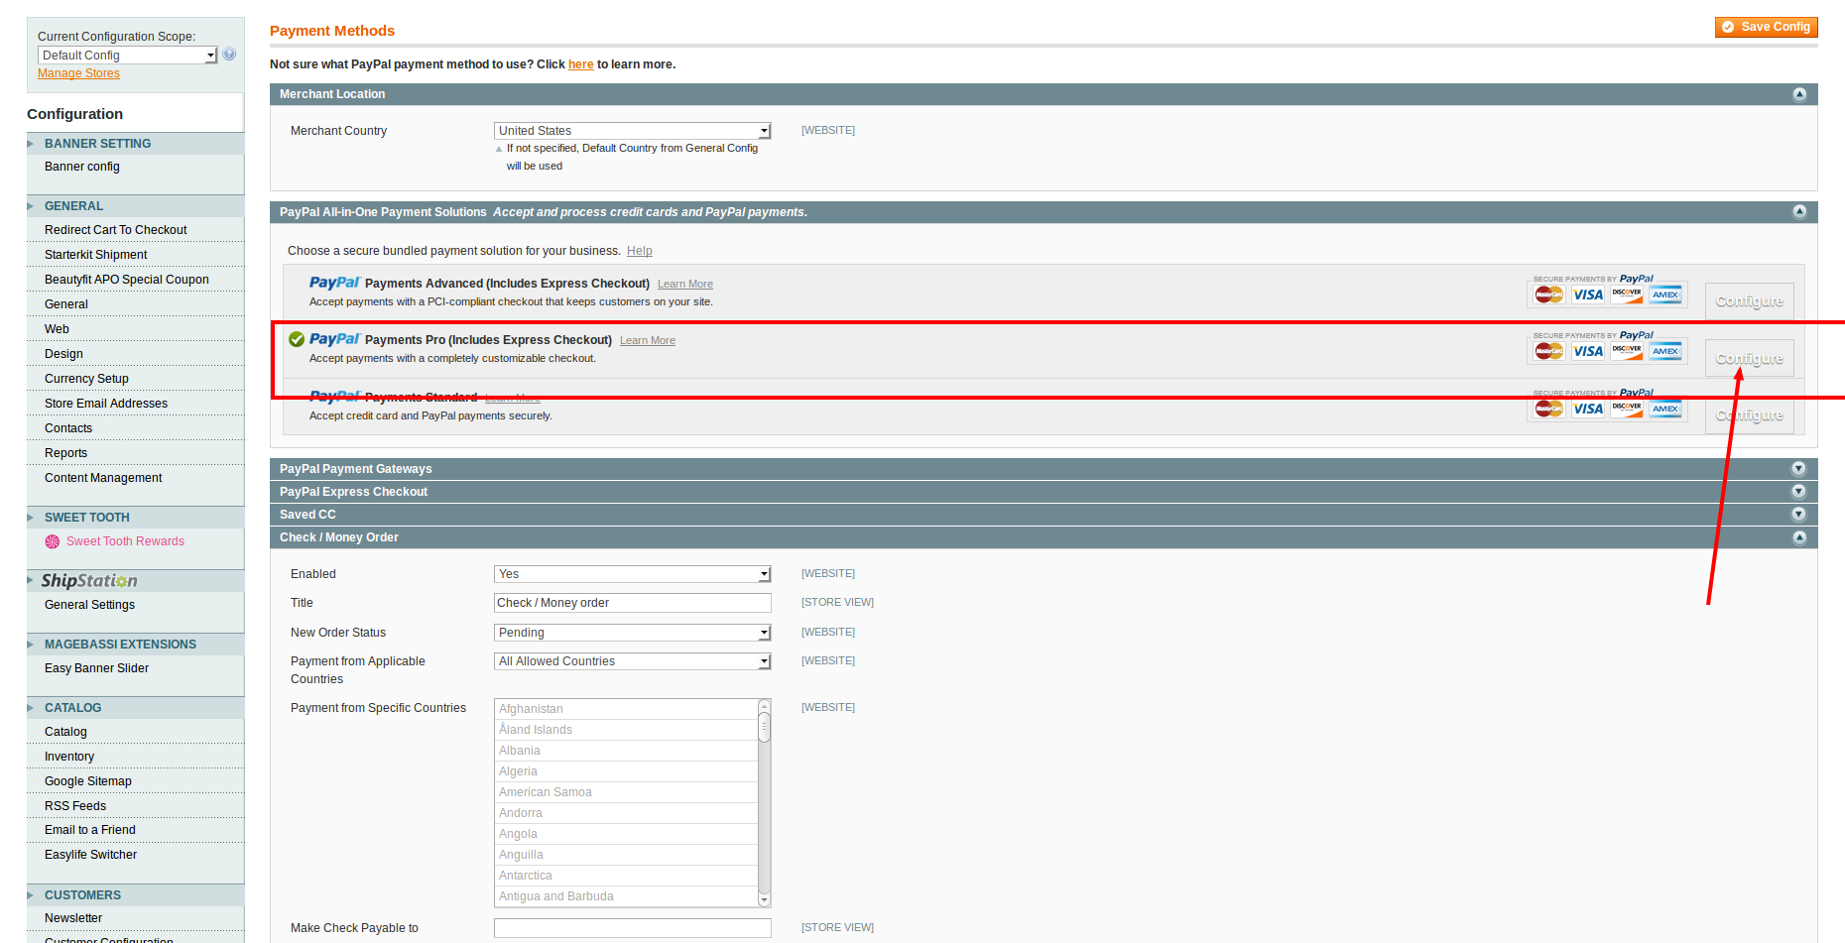Click the Title input field
This screenshot has height=943, width=1845.
coord(633,603)
